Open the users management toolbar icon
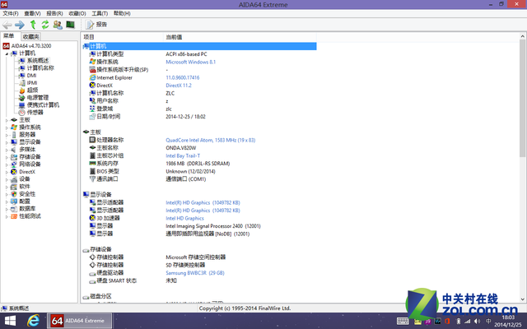 pos(58,25)
